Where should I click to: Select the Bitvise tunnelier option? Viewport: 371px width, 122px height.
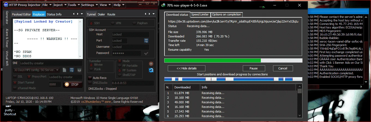pyautogui.click(x=96, y=65)
